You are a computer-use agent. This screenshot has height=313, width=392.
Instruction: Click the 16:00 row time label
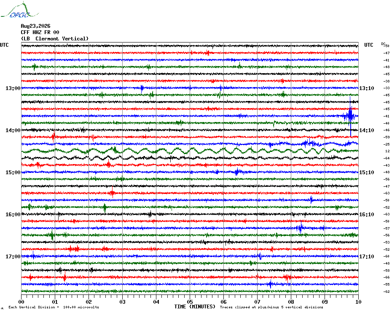pyautogui.click(x=13, y=215)
